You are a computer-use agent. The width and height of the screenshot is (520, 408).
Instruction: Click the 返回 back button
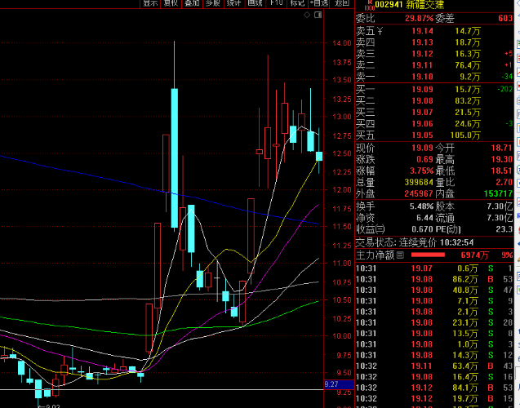(341, 3)
